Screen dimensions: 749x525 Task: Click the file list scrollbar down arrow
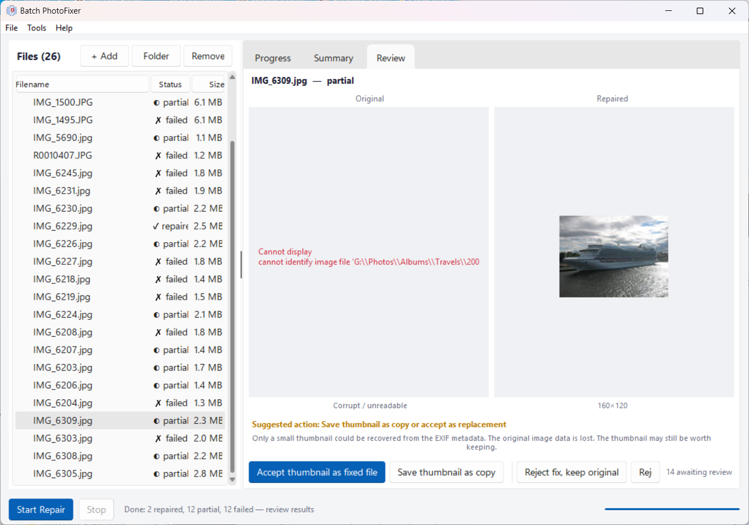pos(232,480)
